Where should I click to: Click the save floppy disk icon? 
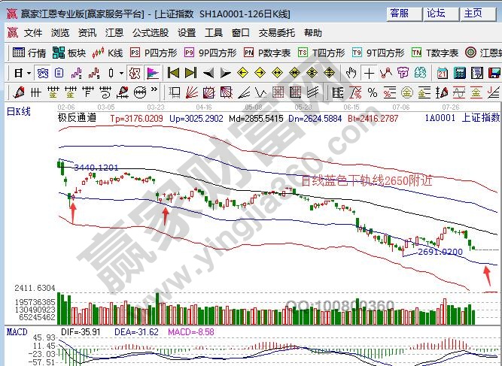[494, 73]
